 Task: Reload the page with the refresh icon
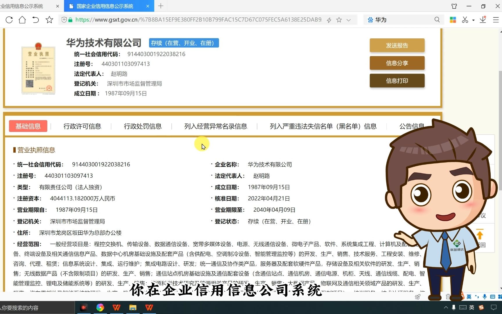[x=9, y=20]
